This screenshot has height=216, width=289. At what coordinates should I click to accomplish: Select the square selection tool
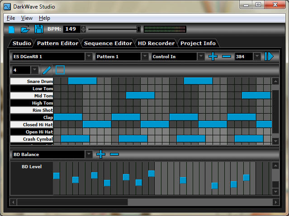60,70
